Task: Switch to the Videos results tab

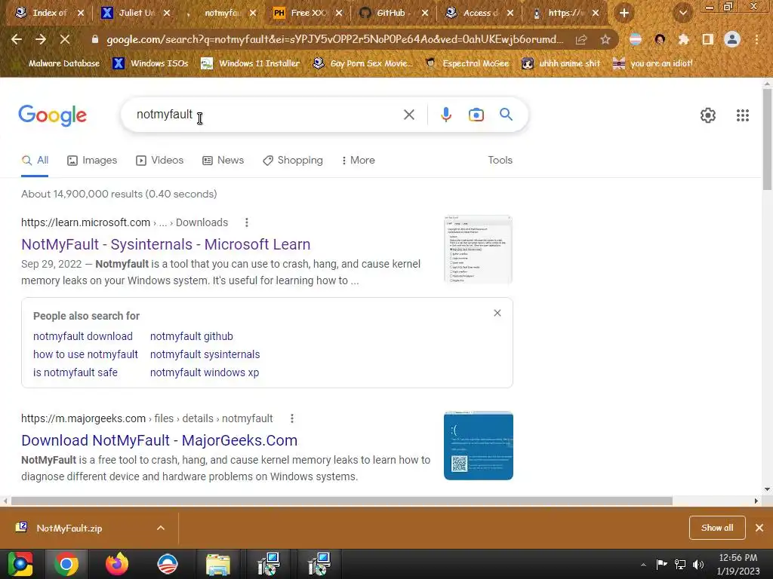Action: [x=160, y=161]
